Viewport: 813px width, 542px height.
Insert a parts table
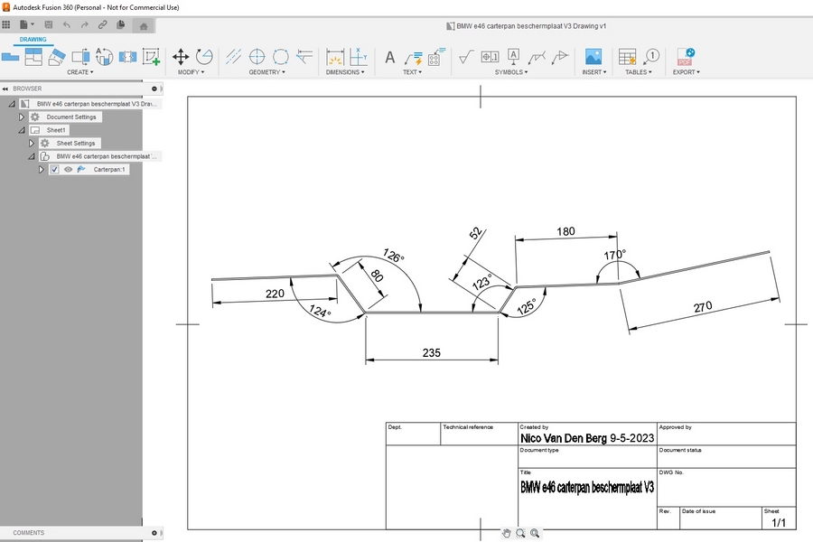(x=628, y=57)
